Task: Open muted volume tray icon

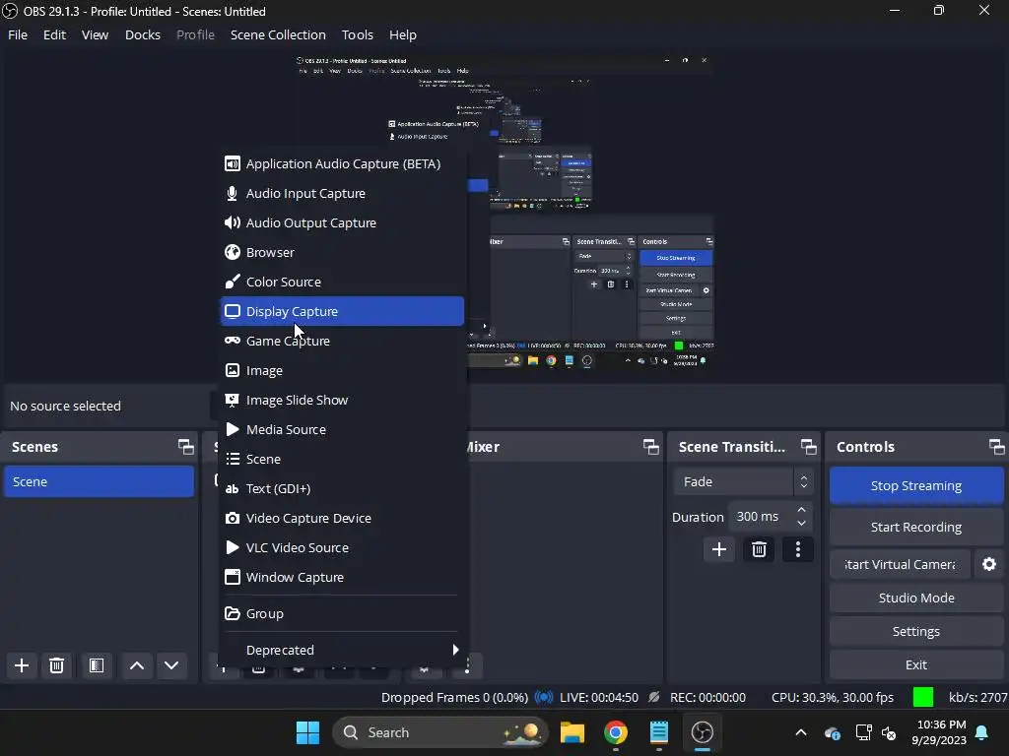Action: [x=890, y=732]
